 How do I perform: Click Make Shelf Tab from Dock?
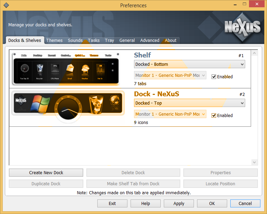coord(133,184)
